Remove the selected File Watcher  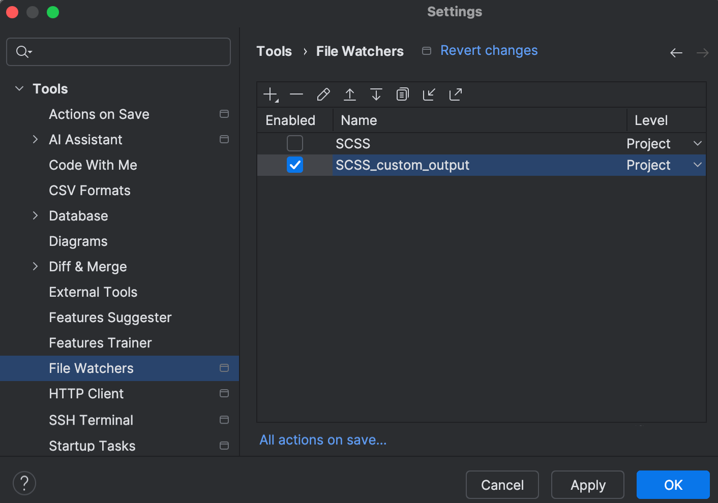[x=297, y=95]
